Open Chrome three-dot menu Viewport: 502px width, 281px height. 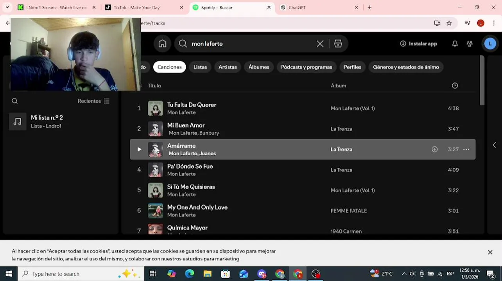coord(494,23)
